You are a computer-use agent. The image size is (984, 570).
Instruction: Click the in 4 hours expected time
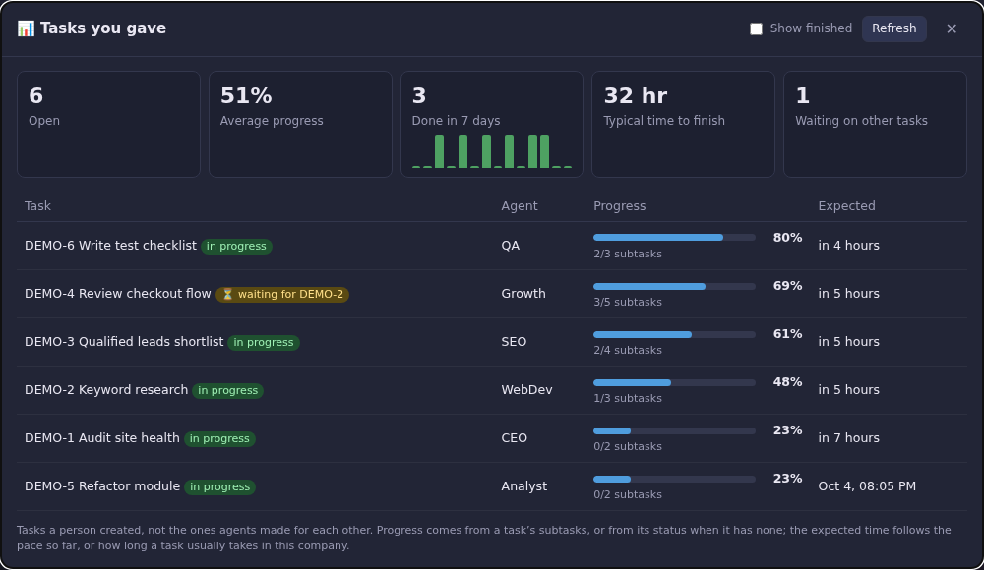[848, 246]
